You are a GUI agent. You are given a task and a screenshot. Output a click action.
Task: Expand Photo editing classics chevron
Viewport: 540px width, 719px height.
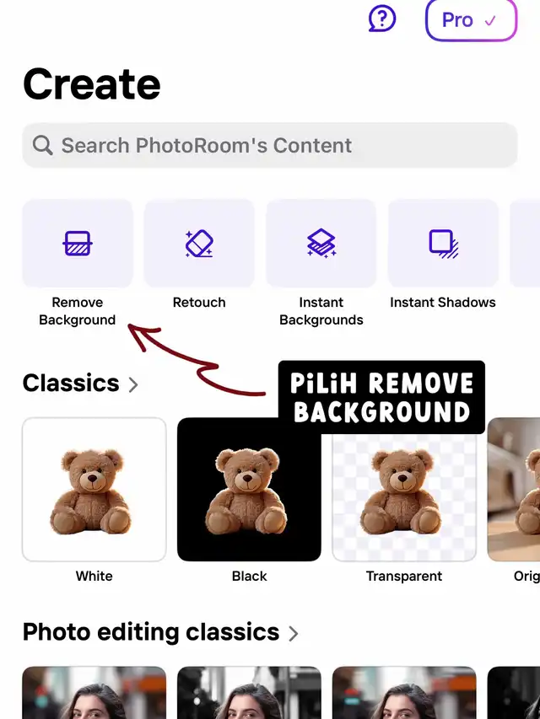[293, 634]
